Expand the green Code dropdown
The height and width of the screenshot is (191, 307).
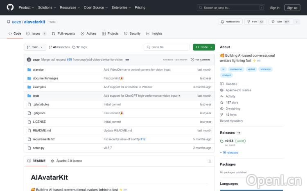tap(204, 47)
